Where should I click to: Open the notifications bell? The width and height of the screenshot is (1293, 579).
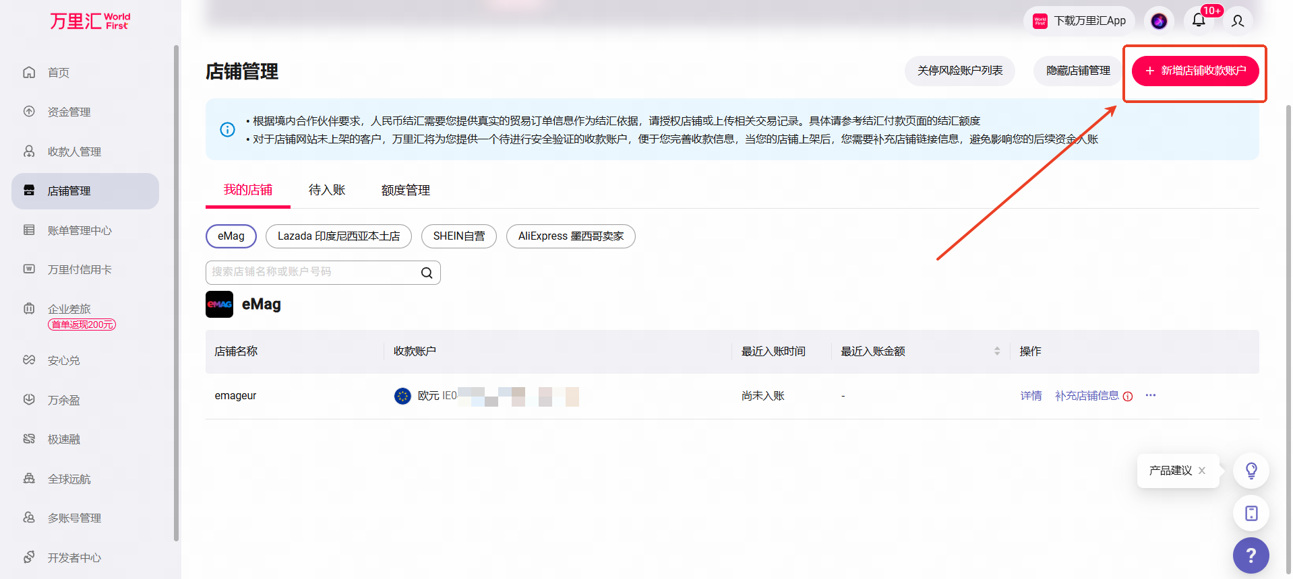[1199, 20]
